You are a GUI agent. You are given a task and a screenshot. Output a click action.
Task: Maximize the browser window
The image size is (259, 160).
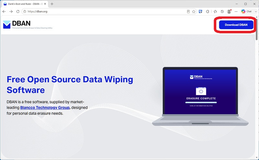246,4
